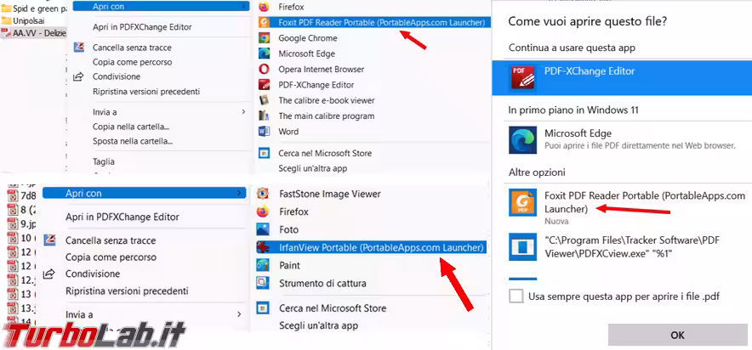Click the Microsoft Edge icon in dialog
Viewport: 752px width, 350px height.
(x=521, y=139)
